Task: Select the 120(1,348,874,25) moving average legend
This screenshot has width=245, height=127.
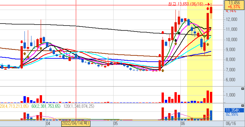Action: coord(79,106)
